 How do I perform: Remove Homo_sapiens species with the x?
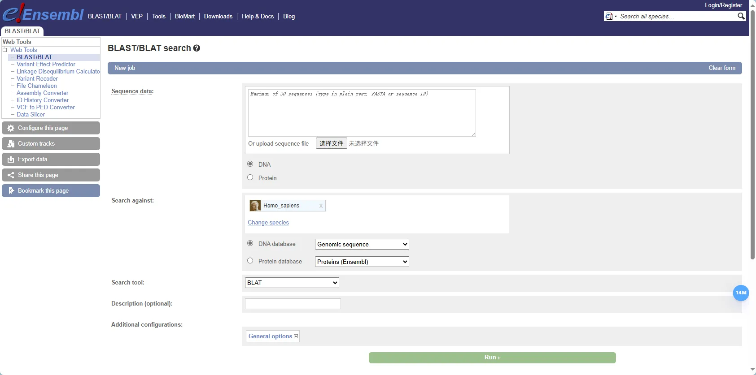pyautogui.click(x=321, y=206)
